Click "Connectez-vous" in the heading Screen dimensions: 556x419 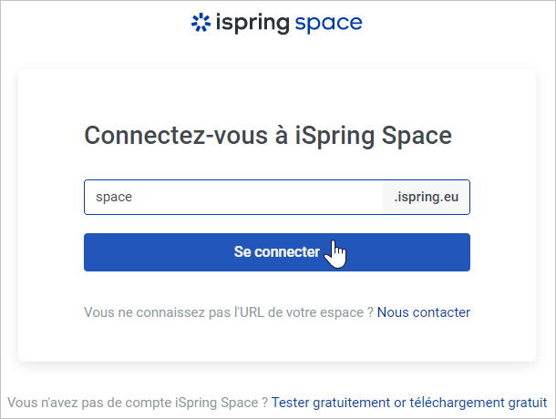point(176,136)
